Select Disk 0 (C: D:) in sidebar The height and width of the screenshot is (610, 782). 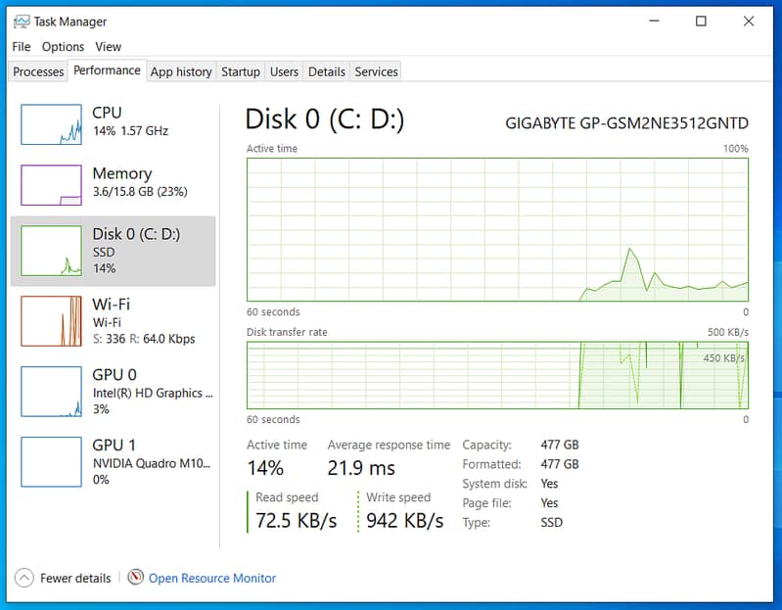pyautogui.click(x=114, y=251)
